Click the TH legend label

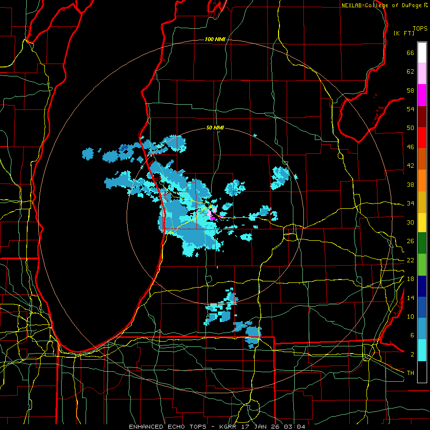pyautogui.click(x=410, y=373)
